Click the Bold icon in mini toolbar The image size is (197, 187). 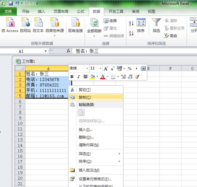(x=72, y=77)
